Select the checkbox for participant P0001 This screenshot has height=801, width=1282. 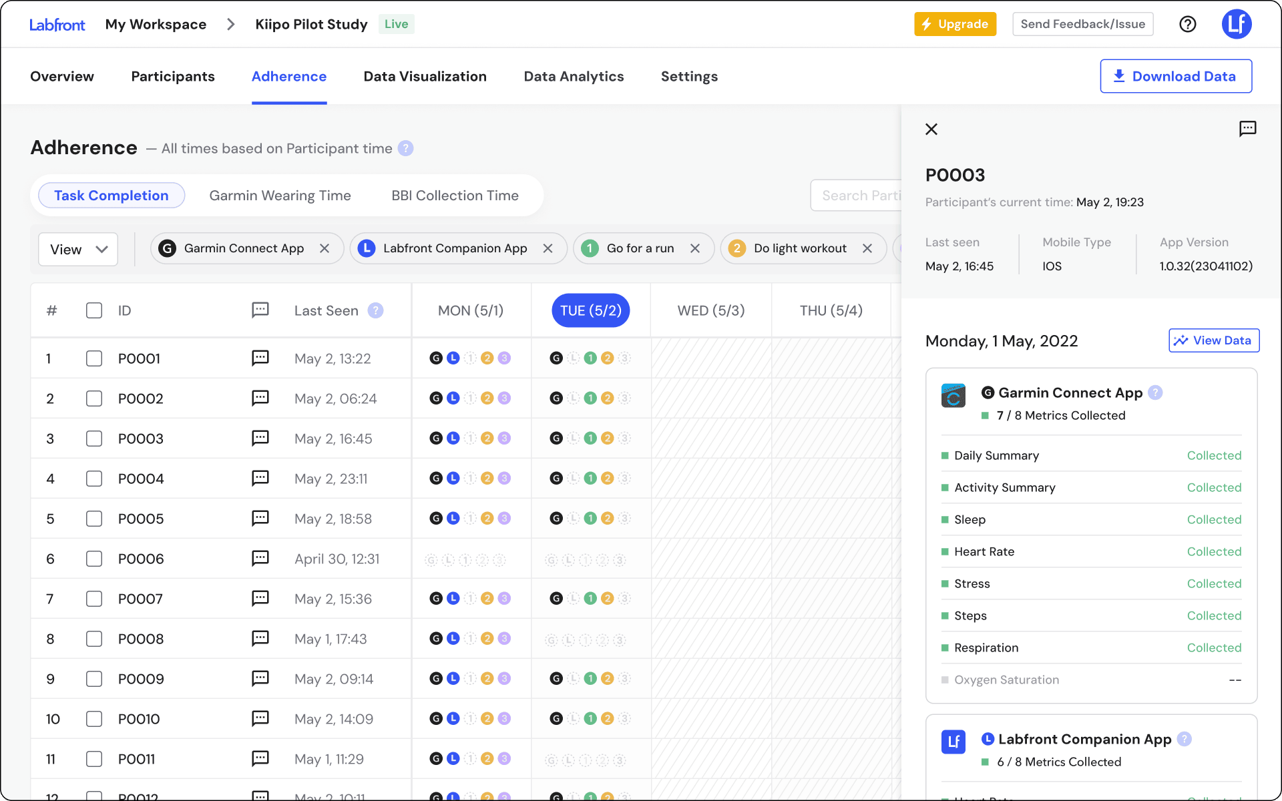point(93,358)
